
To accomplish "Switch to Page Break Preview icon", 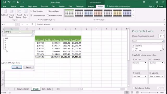I will 138,92.
